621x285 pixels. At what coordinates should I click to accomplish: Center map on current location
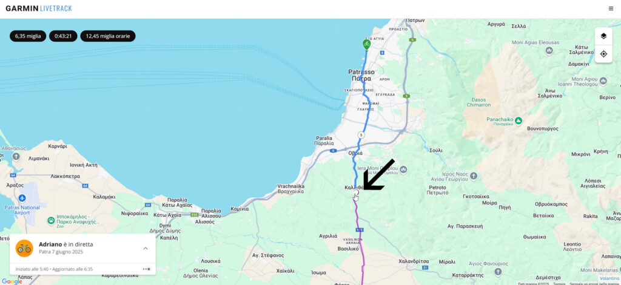pos(603,54)
